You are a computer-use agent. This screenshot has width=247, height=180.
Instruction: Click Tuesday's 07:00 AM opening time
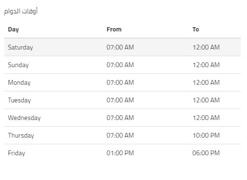pyautogui.click(x=120, y=100)
